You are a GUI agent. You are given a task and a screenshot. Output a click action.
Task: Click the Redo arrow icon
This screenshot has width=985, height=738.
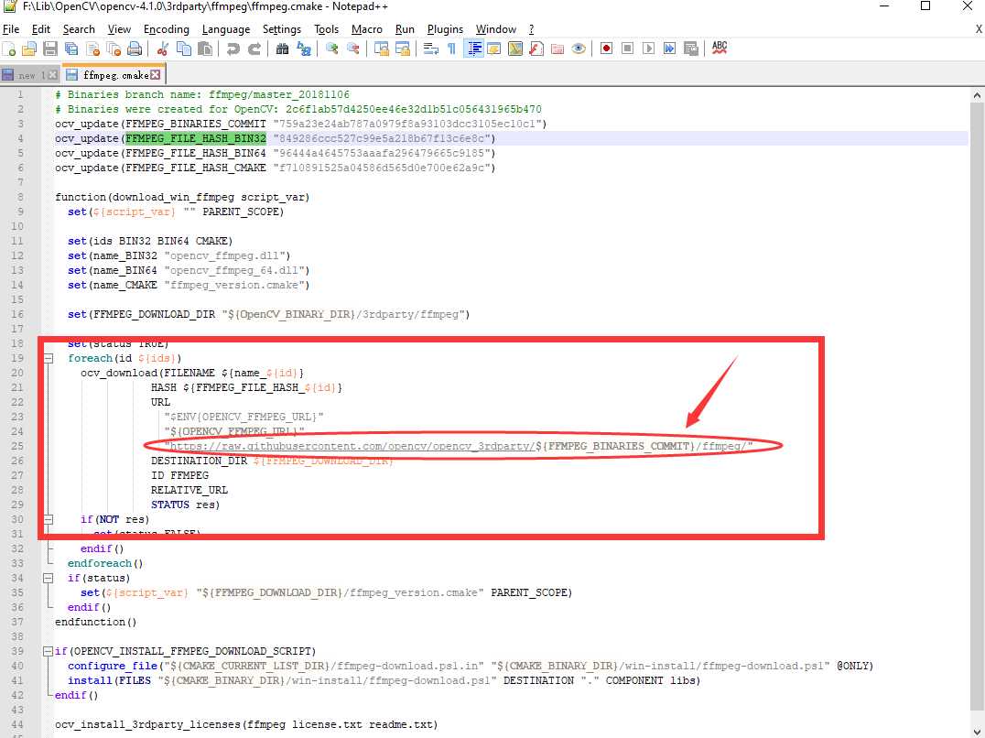[x=254, y=49]
